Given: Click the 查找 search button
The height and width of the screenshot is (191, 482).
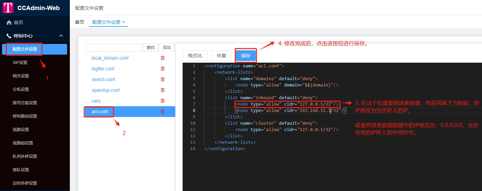Looking at the screenshot, I should (x=151, y=48).
